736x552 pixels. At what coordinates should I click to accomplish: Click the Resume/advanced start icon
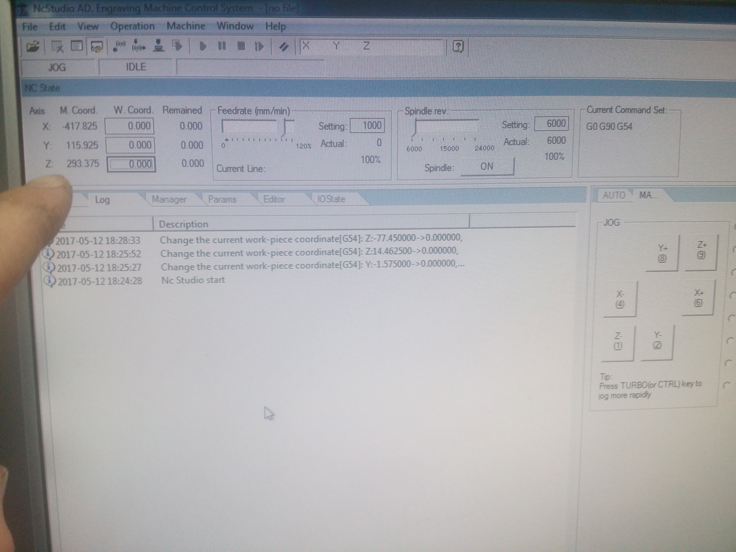[259, 46]
